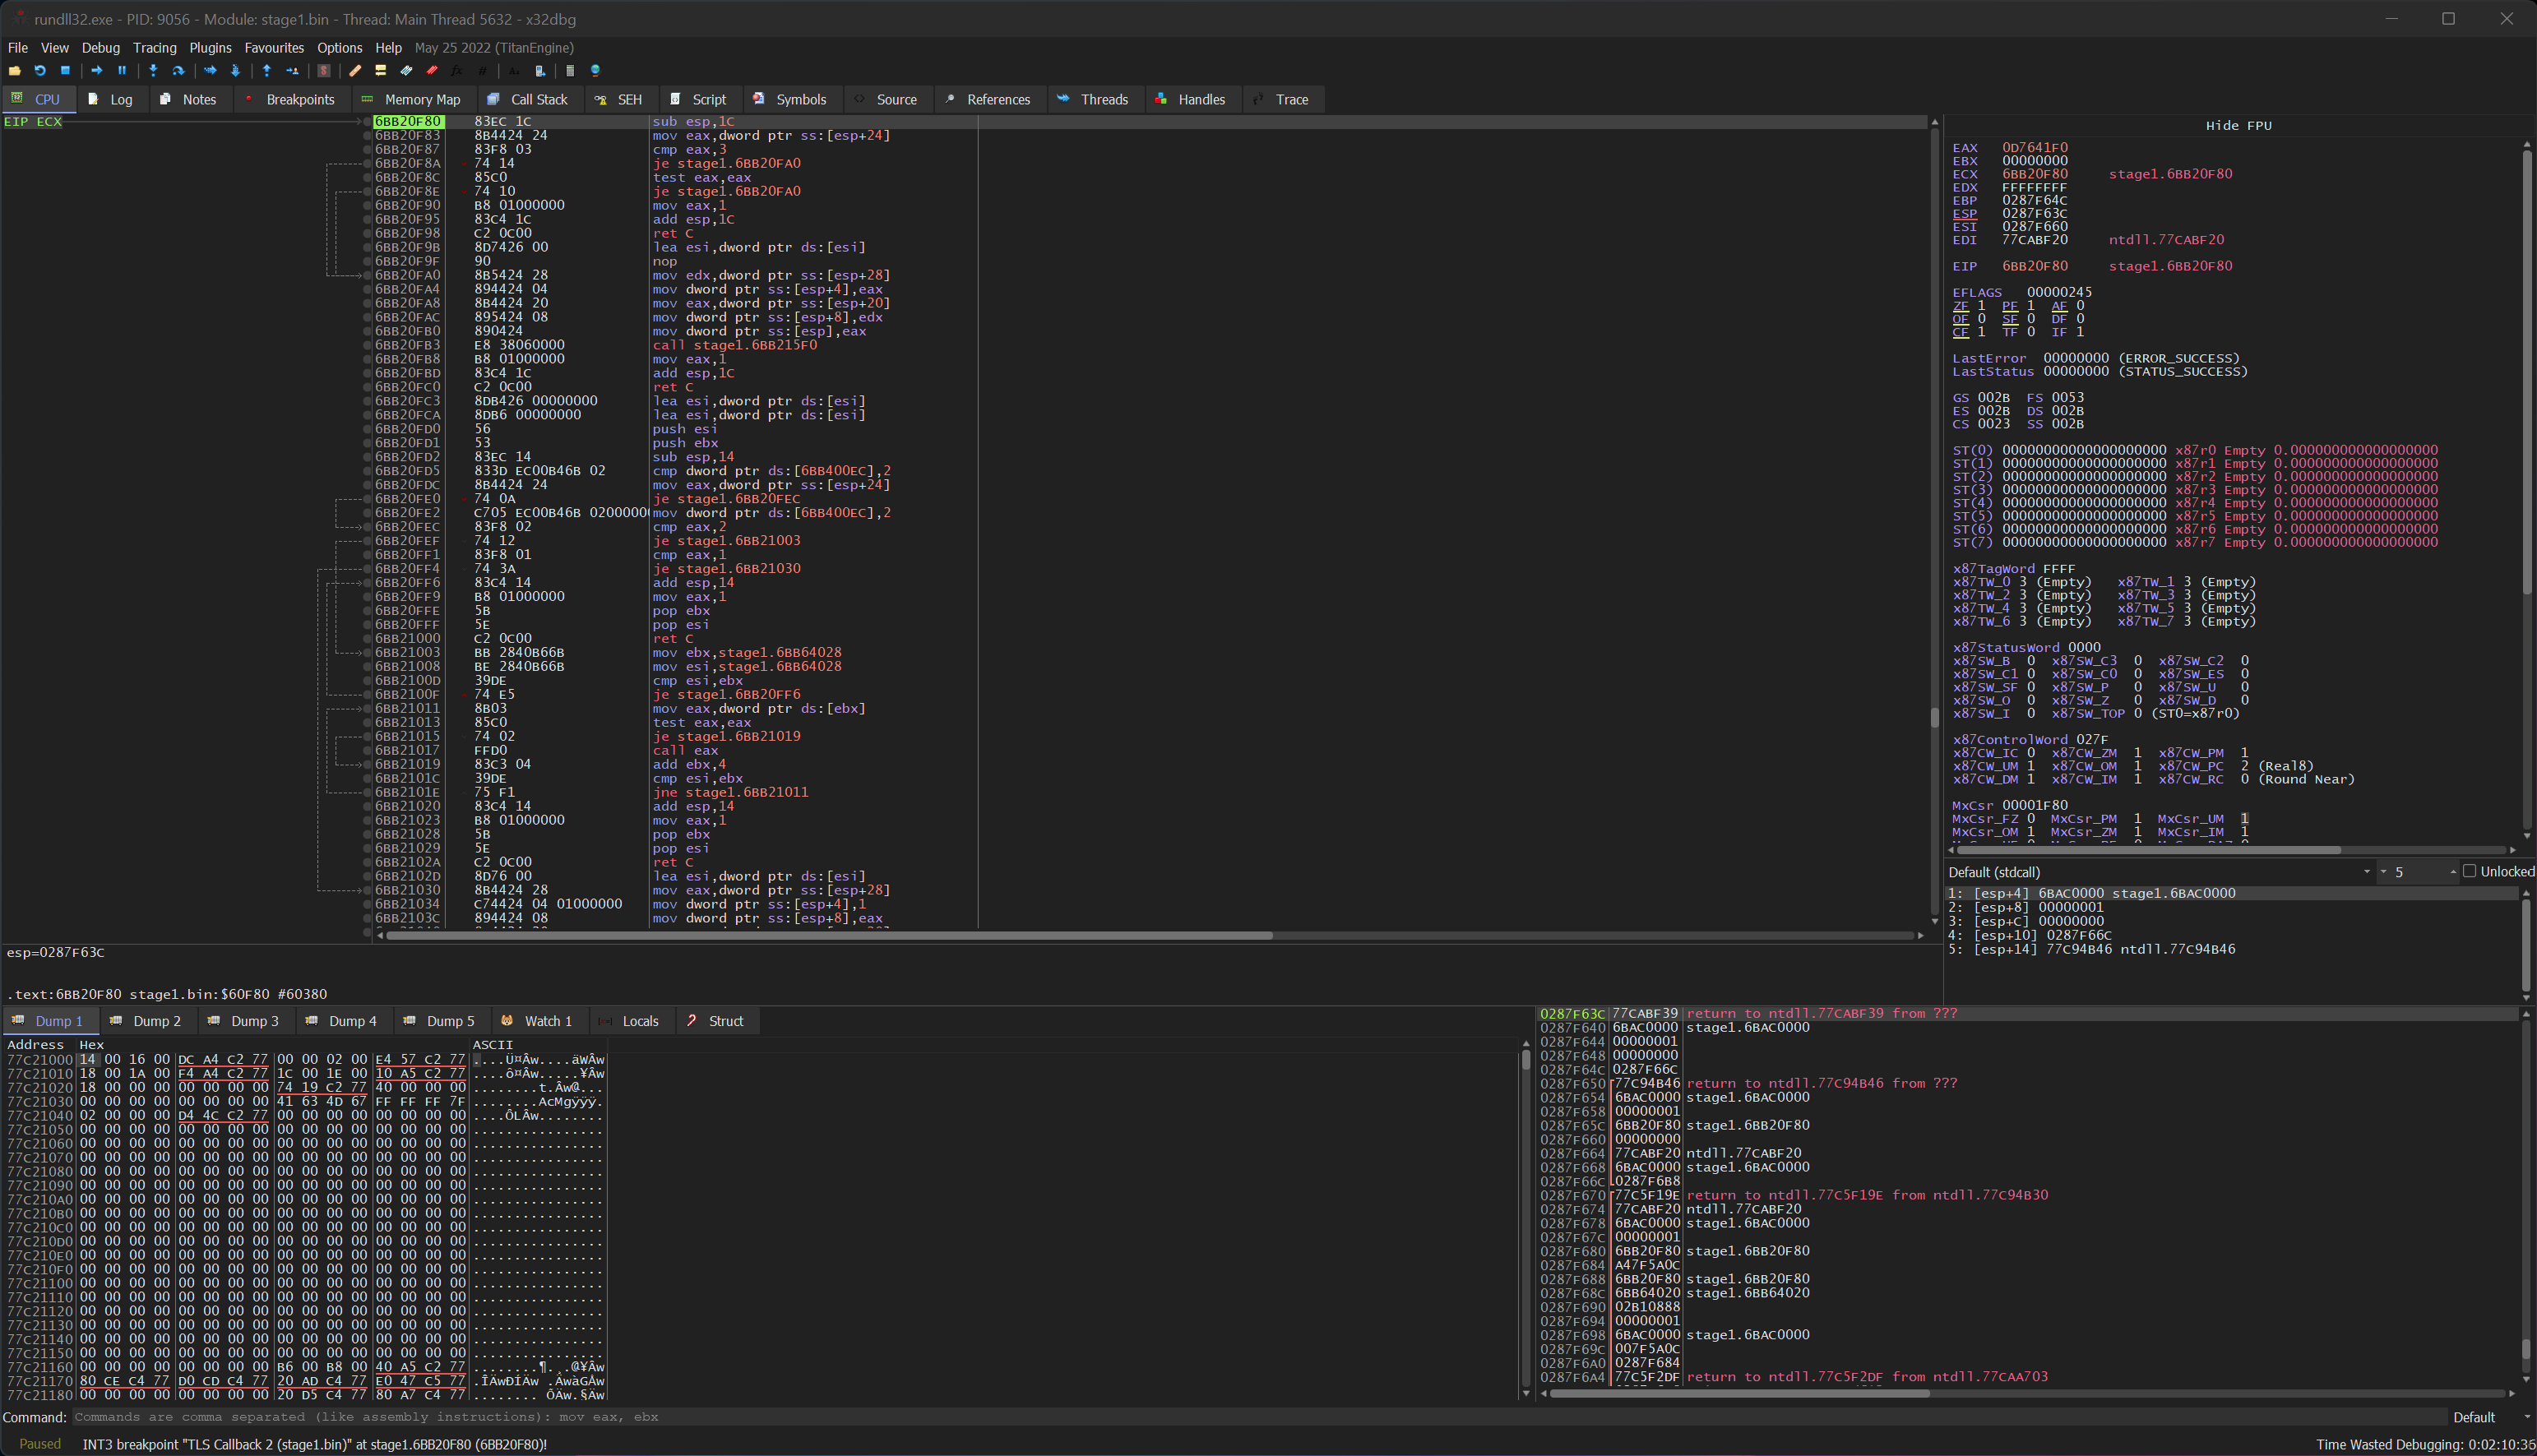Viewport: 2537px width, 1456px height.
Task: Increase the argument count spinner
Action: [x=2452, y=868]
